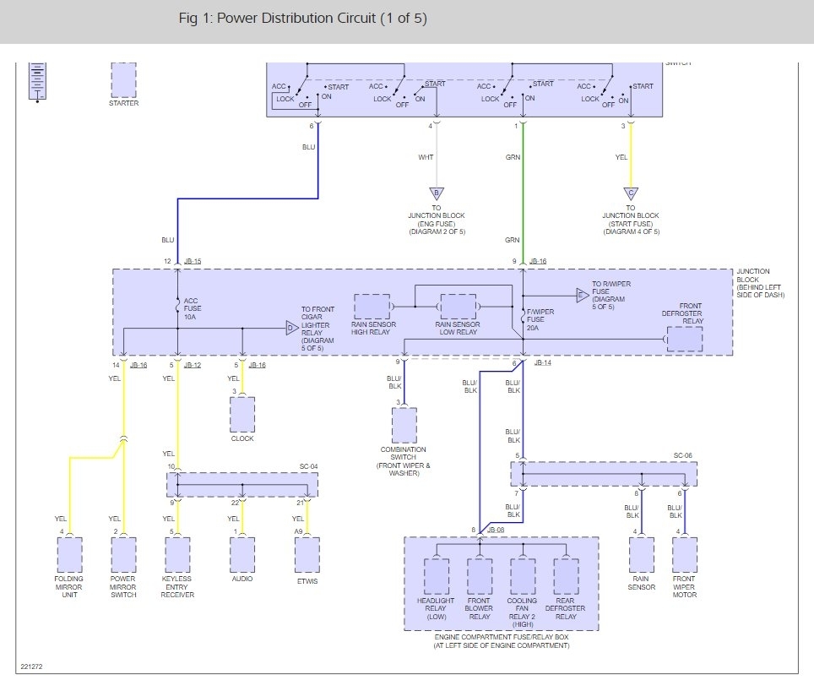Viewport: 814px width, 691px height.
Task: Click the arrow connector E symbol
Action: coord(583,296)
